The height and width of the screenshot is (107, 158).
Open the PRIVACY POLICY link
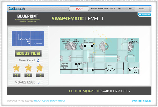41,101
